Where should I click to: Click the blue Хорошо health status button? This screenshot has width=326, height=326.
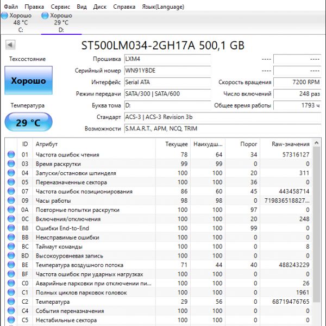28,80
